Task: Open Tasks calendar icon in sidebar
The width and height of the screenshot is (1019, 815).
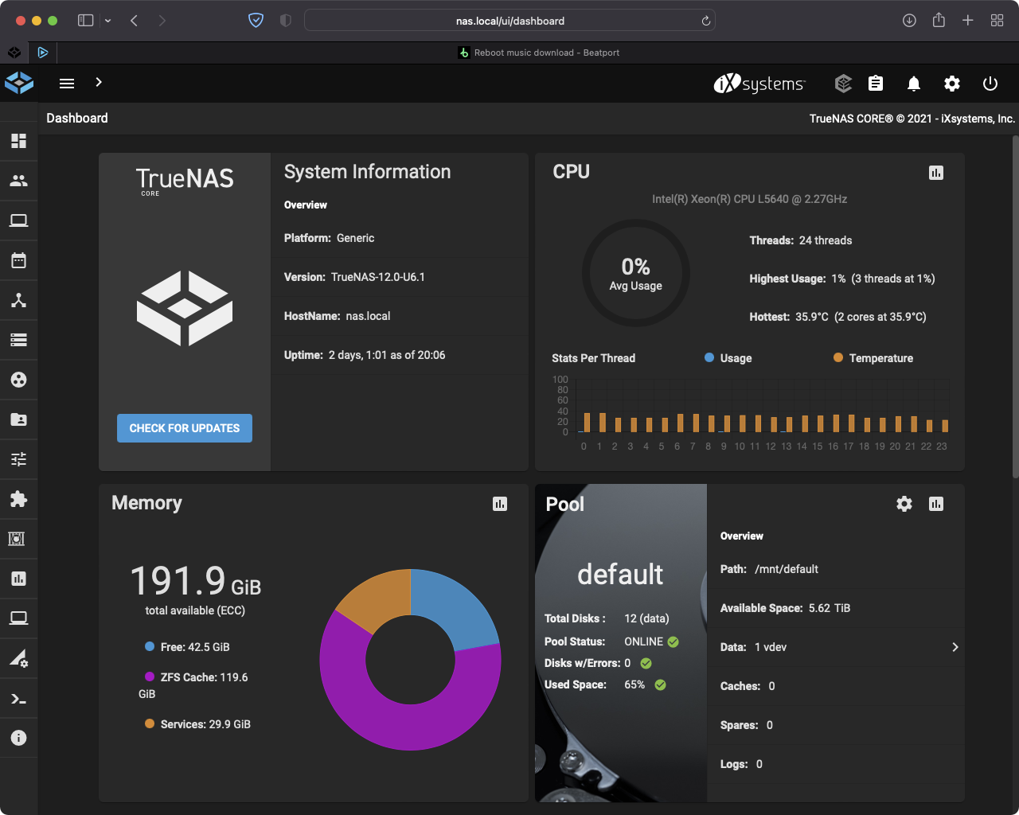Action: click(19, 260)
